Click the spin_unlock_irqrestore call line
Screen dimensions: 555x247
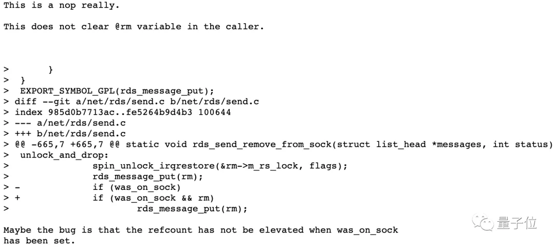[220, 166]
